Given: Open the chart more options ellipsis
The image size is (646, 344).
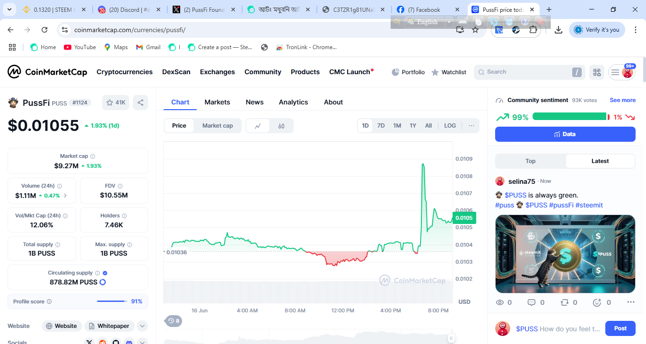Looking at the screenshot, I should (471, 126).
